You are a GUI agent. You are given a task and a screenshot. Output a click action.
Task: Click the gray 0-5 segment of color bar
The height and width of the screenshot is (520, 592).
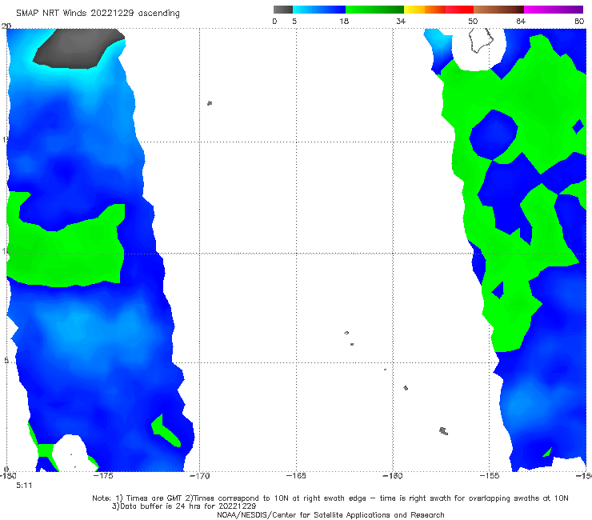click(282, 10)
